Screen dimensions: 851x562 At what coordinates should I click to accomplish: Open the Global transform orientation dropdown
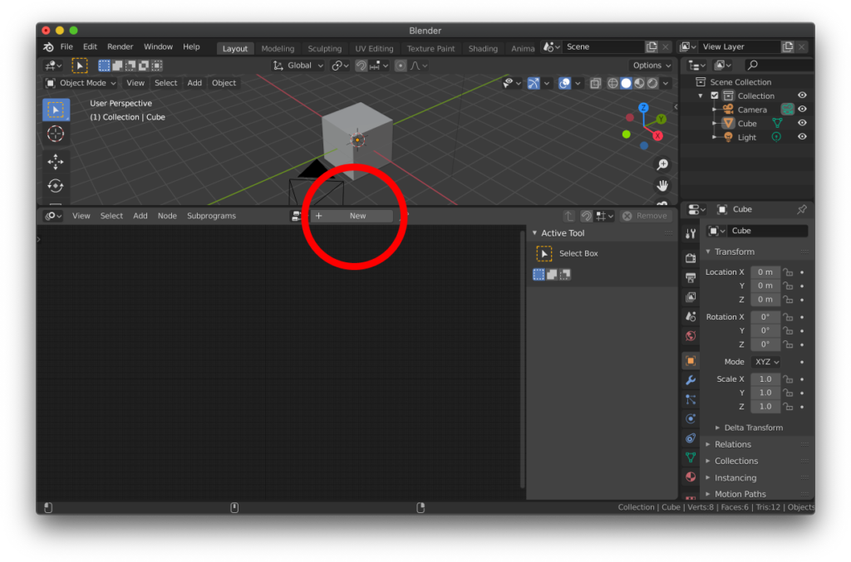pos(298,66)
